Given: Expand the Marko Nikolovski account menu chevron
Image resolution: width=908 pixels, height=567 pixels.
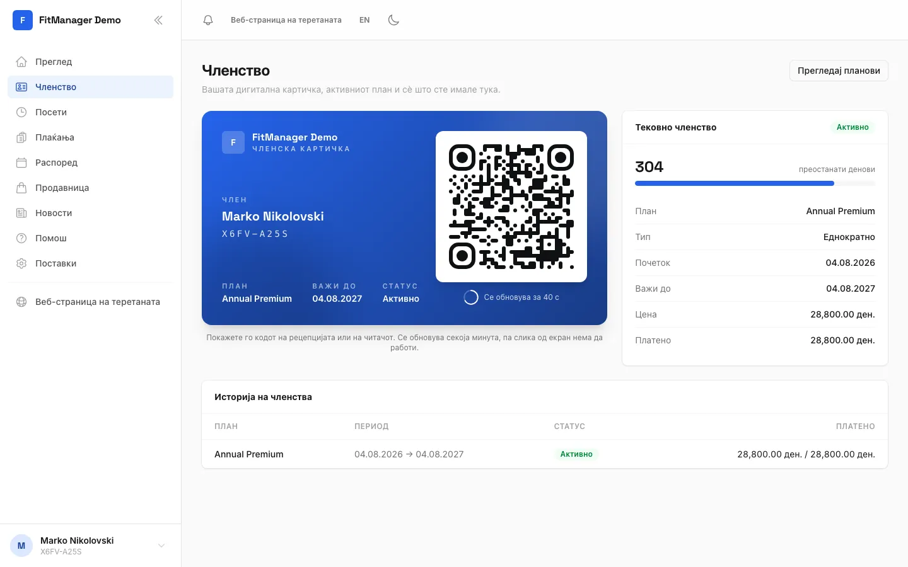Looking at the screenshot, I should (161, 546).
